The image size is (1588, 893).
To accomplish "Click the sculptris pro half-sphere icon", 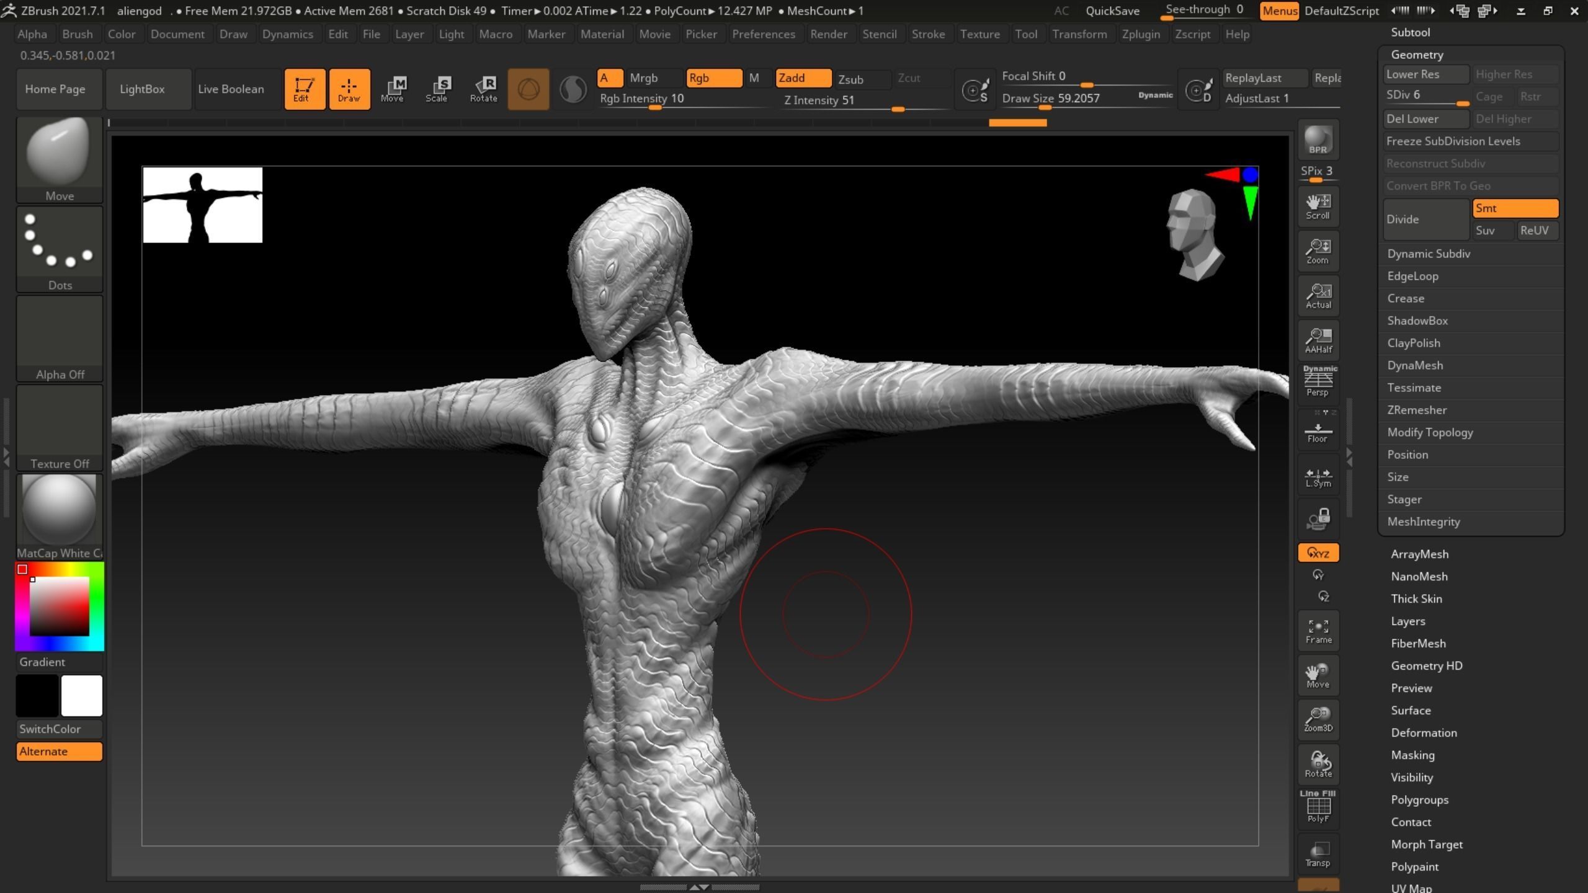I will click(x=573, y=89).
